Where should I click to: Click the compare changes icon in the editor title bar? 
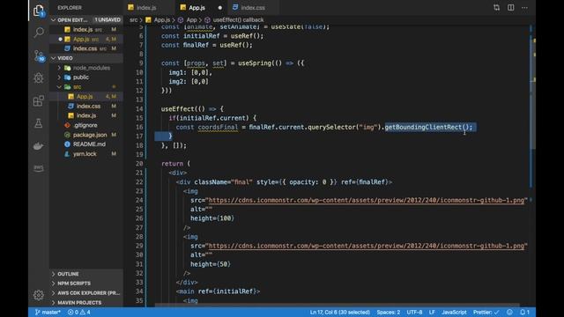(x=496, y=8)
